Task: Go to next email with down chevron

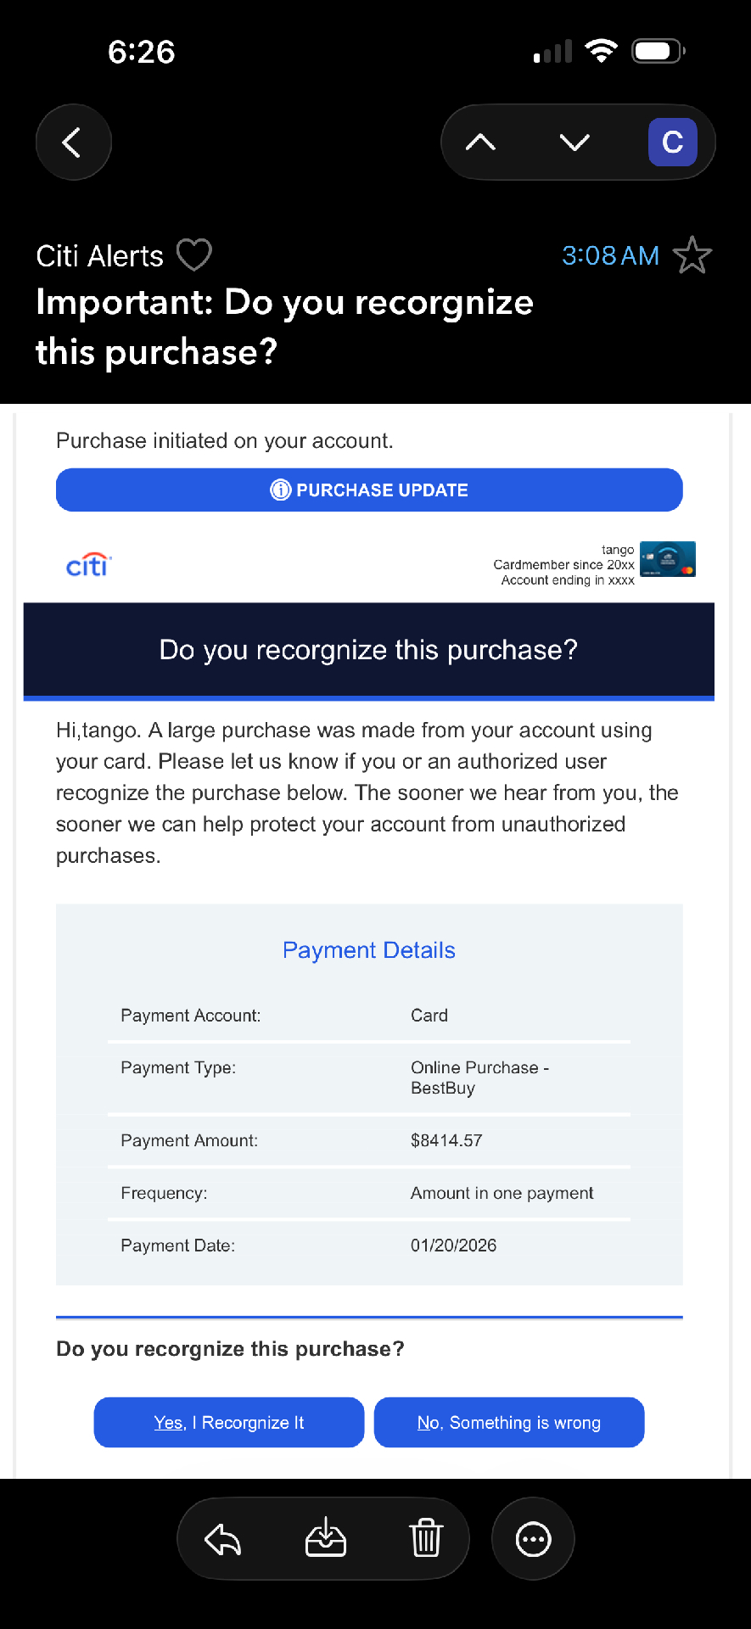Action: click(x=574, y=142)
